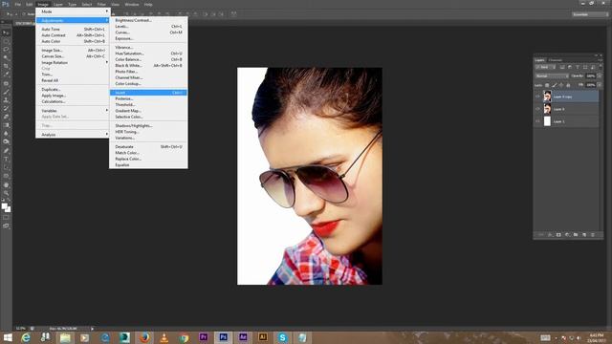Select the Blur tool
This screenshot has height=344, width=612.
(6, 134)
